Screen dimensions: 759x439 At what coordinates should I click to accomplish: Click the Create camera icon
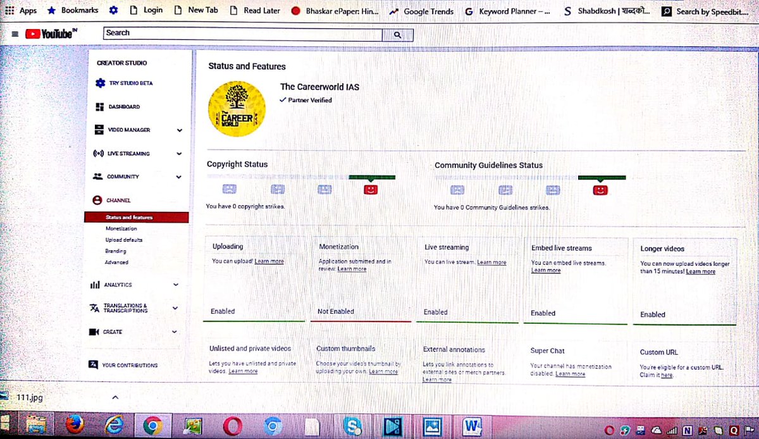(94, 332)
